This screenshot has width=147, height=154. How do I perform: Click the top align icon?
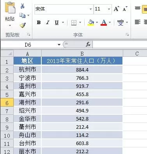click(x=138, y=8)
